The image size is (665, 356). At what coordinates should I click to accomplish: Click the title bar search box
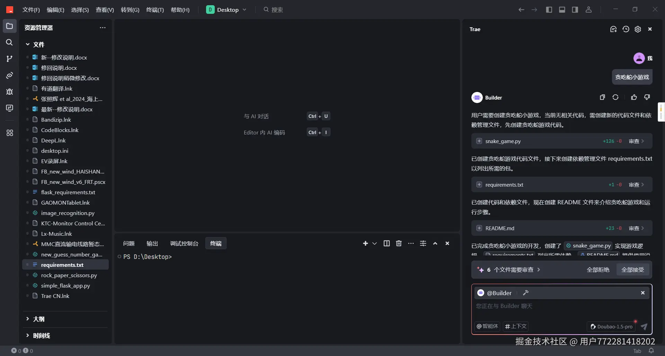click(274, 10)
